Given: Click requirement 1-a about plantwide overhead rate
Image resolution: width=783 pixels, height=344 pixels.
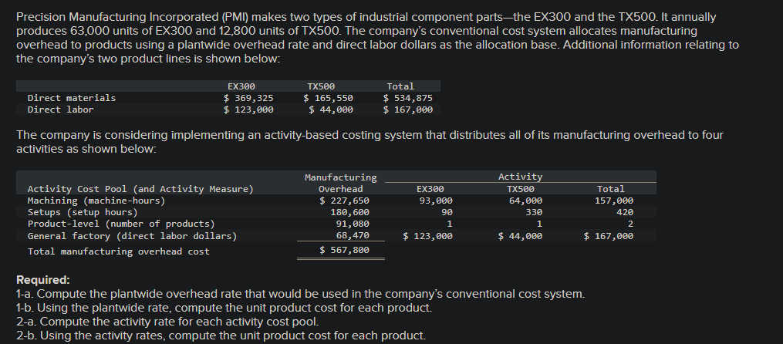Looking at the screenshot, I should (x=300, y=294).
